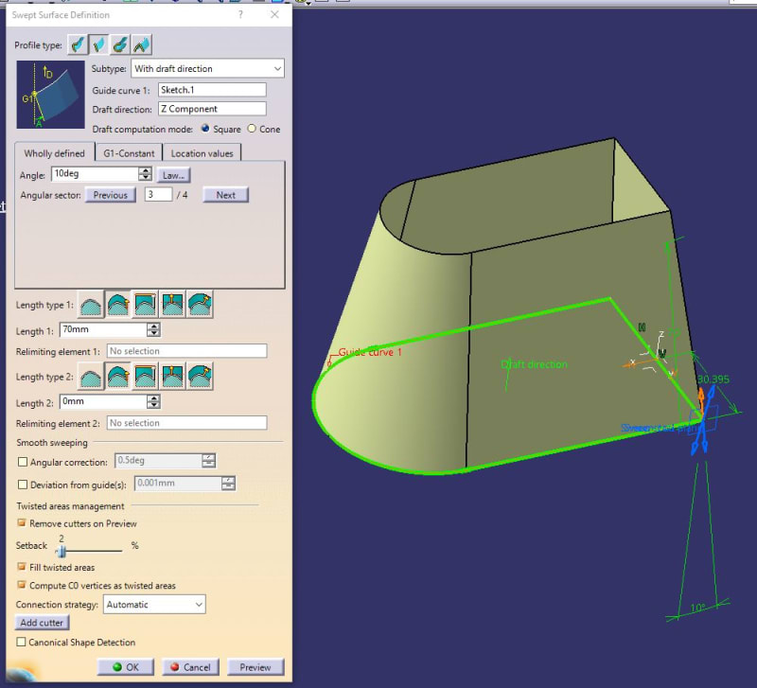
Task: Click angular sector number field
Action: click(158, 195)
